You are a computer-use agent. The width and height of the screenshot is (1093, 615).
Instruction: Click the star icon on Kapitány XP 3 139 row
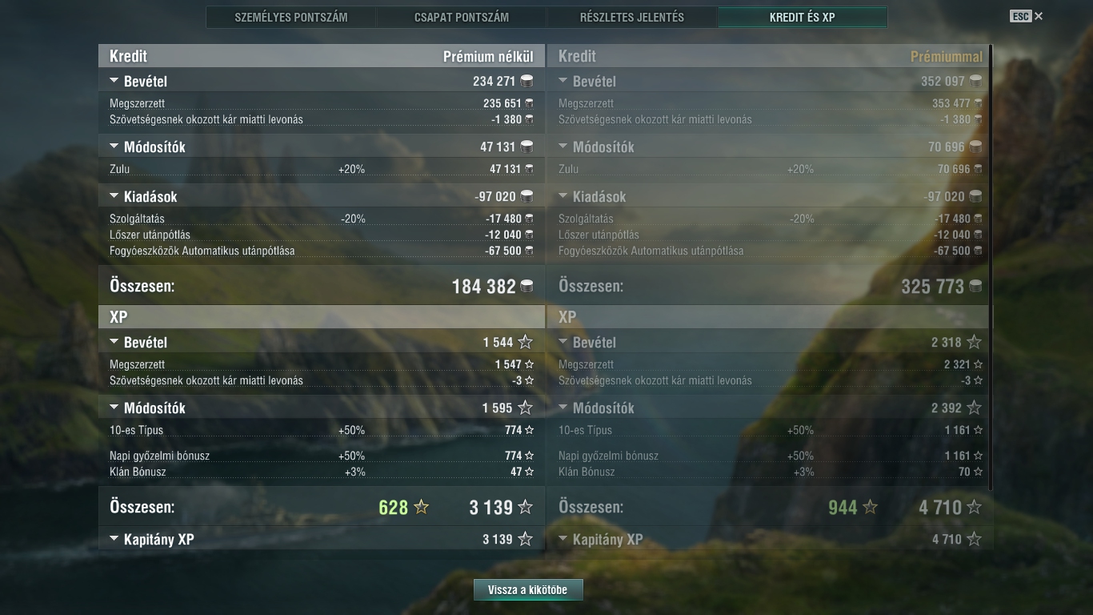click(525, 539)
